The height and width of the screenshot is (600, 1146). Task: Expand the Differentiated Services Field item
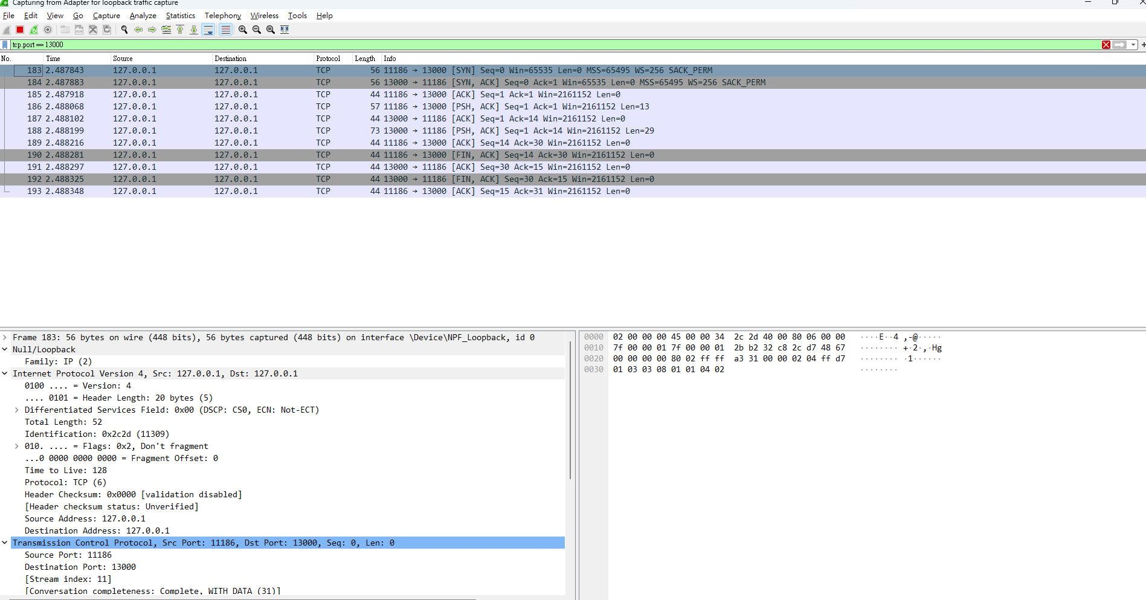17,410
